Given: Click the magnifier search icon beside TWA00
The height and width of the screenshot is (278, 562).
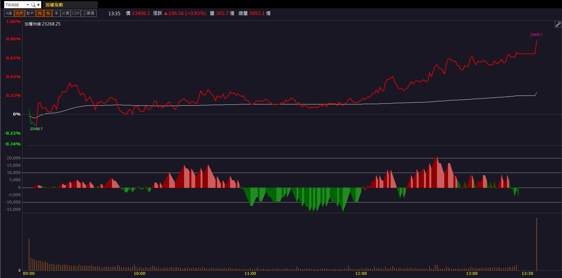Looking at the screenshot, I should point(33,5).
